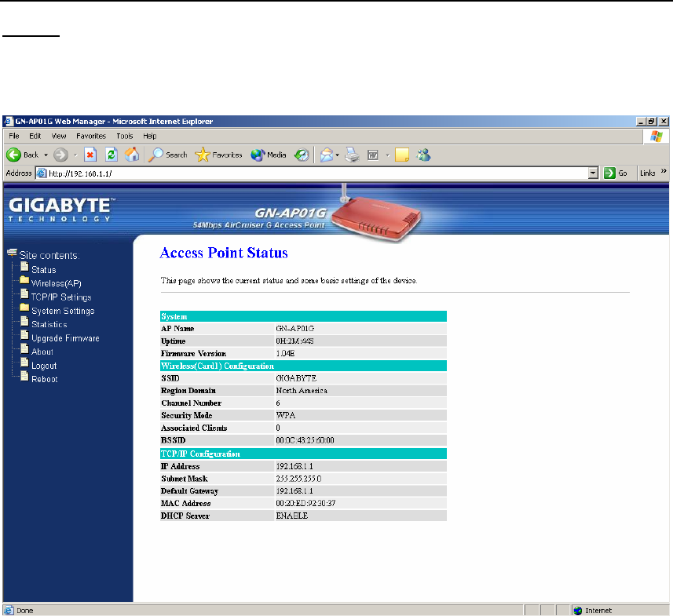Click the address URL field
The height and width of the screenshot is (616, 673).
coord(317,173)
